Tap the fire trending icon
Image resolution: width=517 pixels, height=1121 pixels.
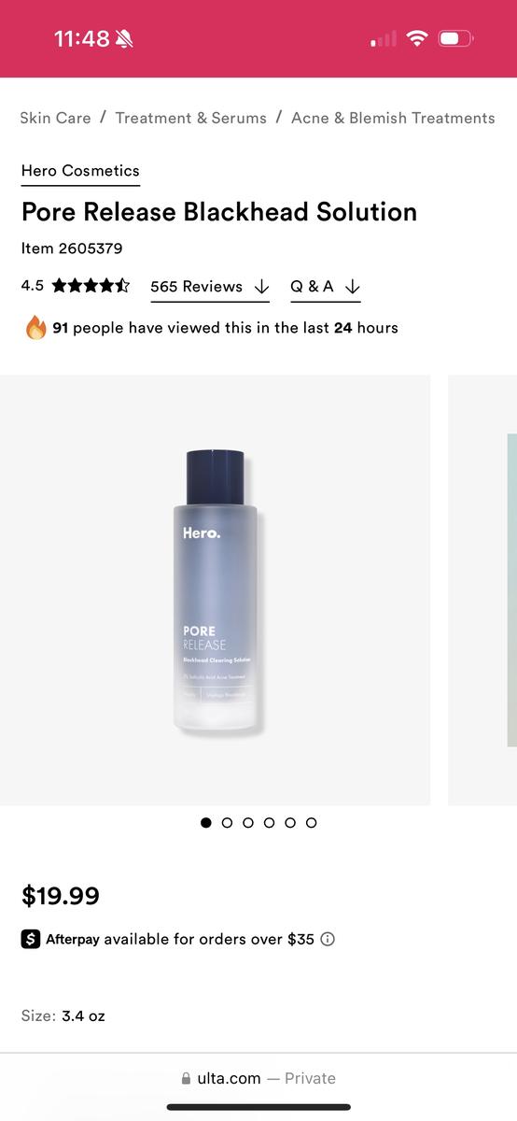point(35,328)
